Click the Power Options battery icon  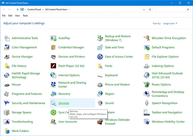coord(147,85)
